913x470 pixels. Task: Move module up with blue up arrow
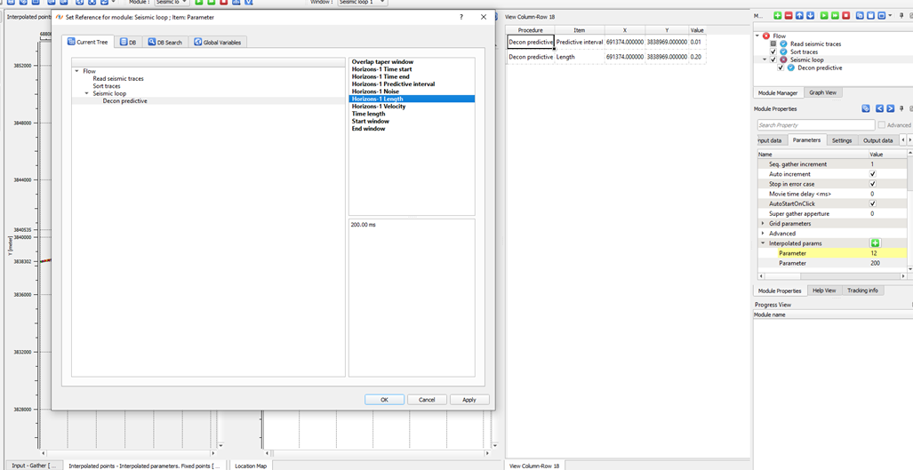799,16
